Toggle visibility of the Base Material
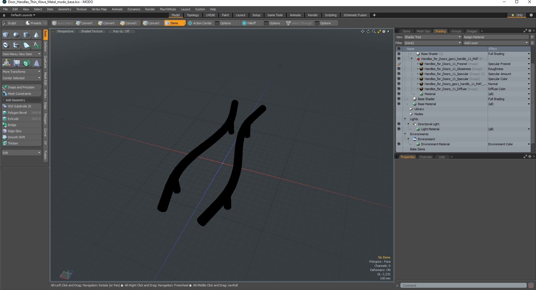This screenshot has width=536, height=290. coord(399,104)
